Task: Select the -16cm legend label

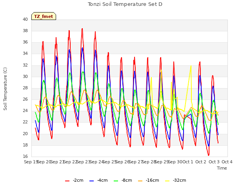Action: (153, 180)
